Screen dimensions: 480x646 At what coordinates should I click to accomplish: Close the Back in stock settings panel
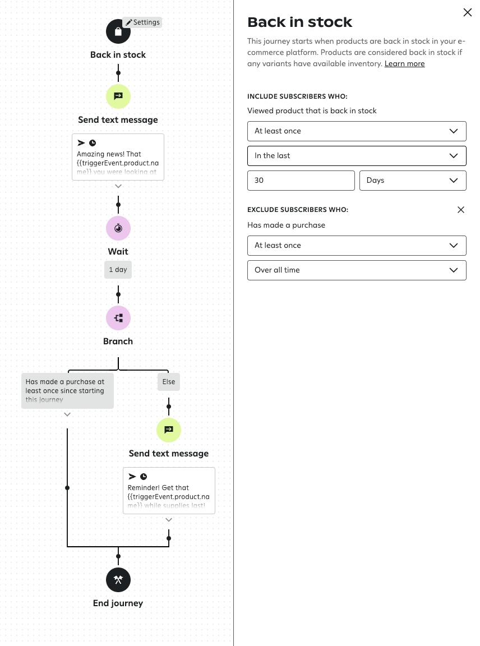(467, 12)
